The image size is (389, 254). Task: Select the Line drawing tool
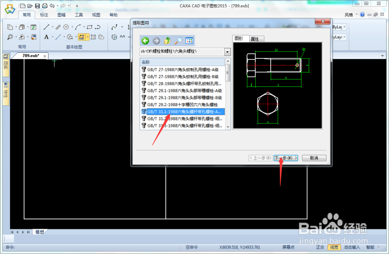point(46,27)
